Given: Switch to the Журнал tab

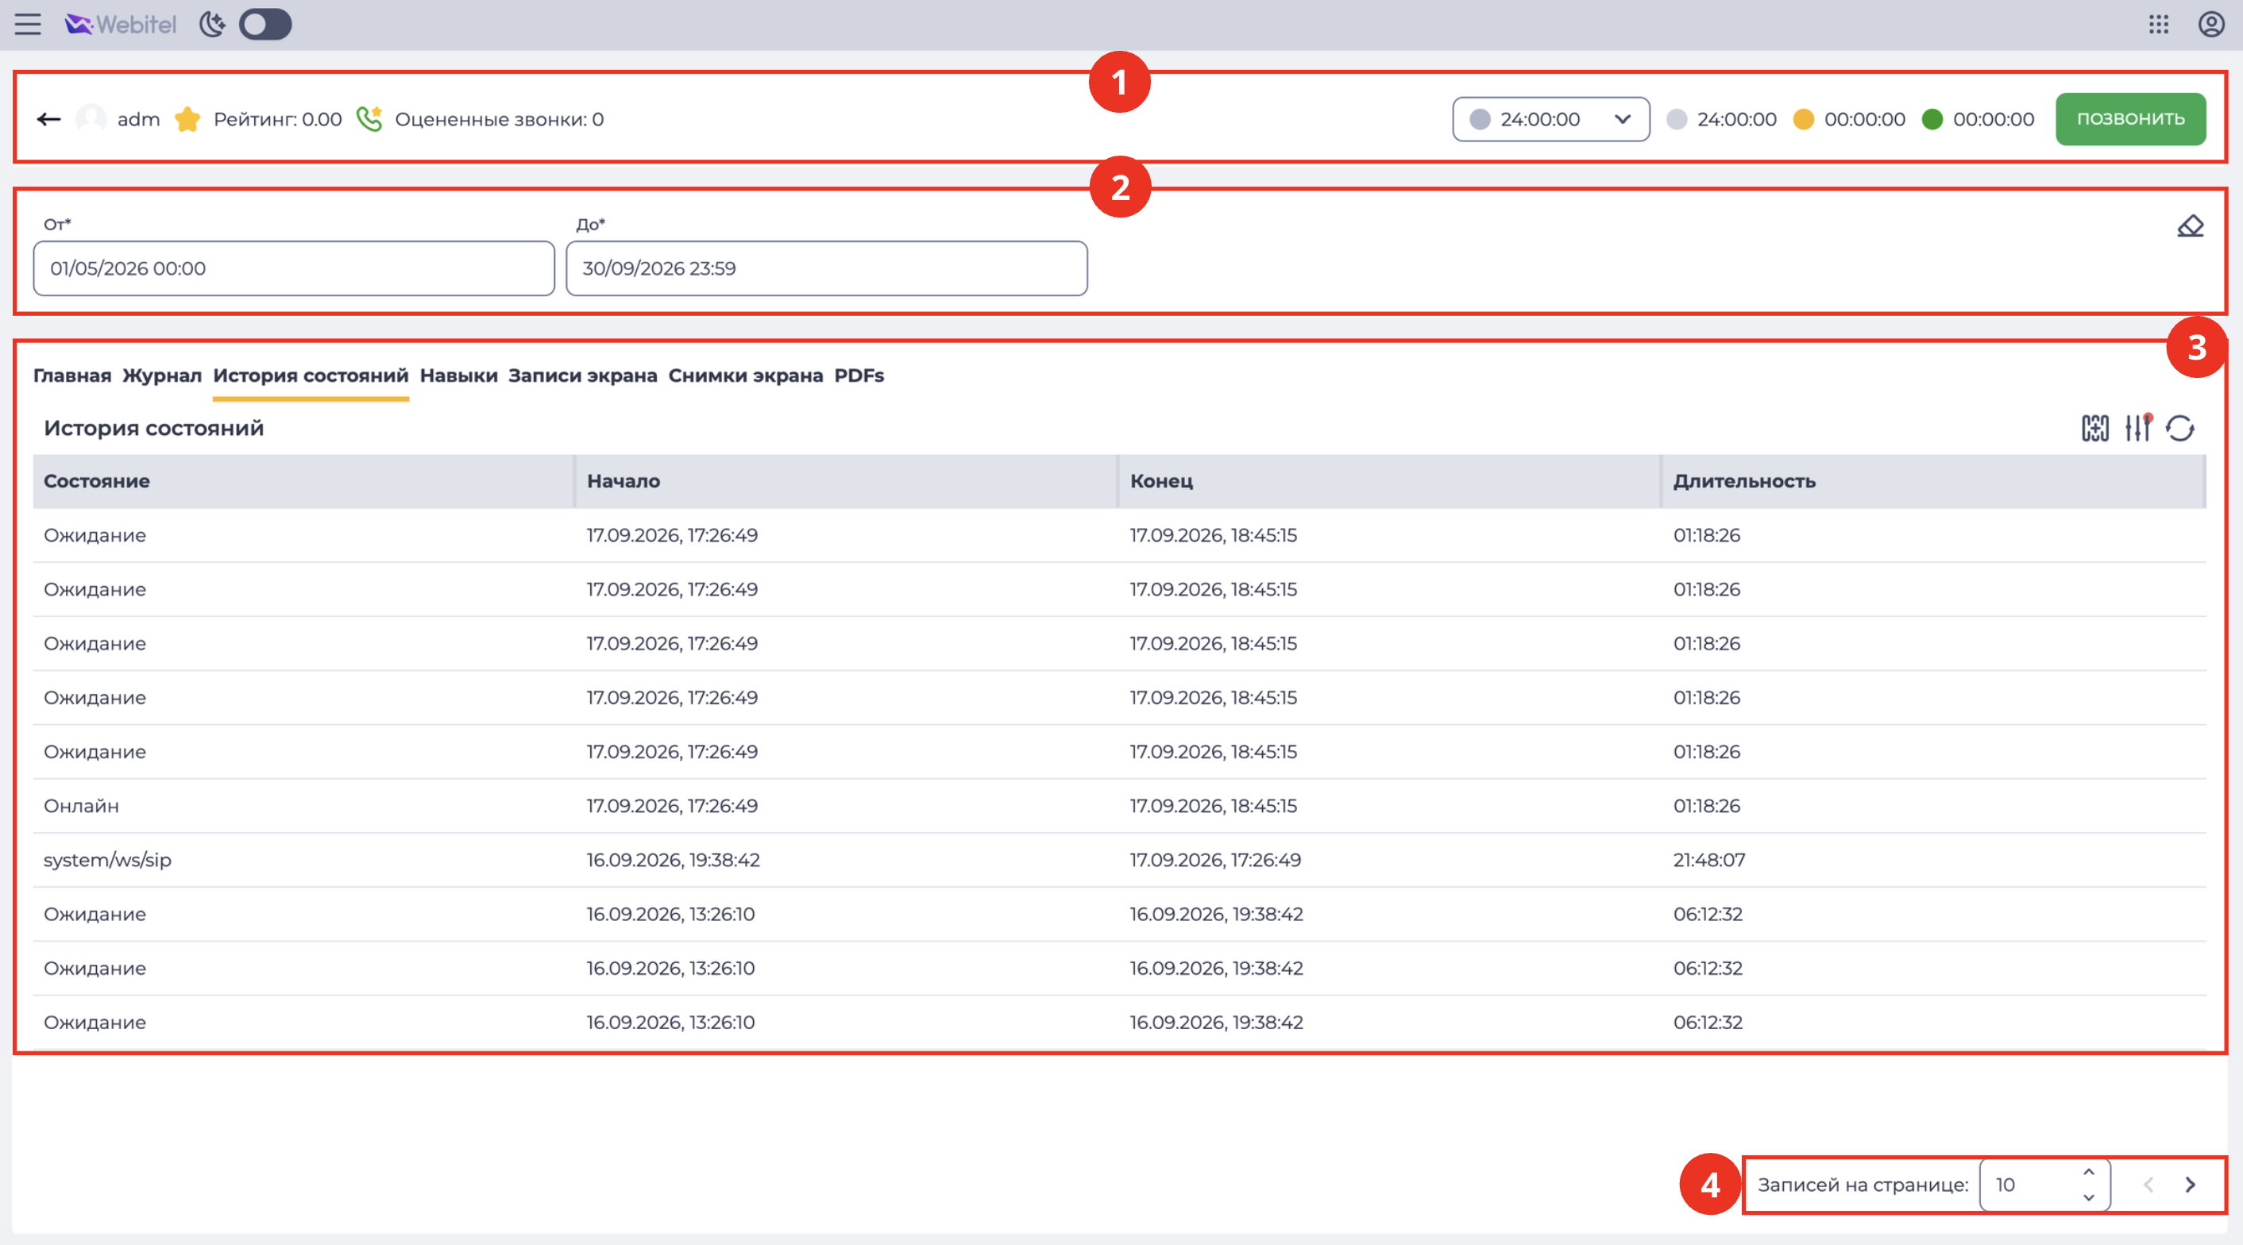Looking at the screenshot, I should 162,376.
